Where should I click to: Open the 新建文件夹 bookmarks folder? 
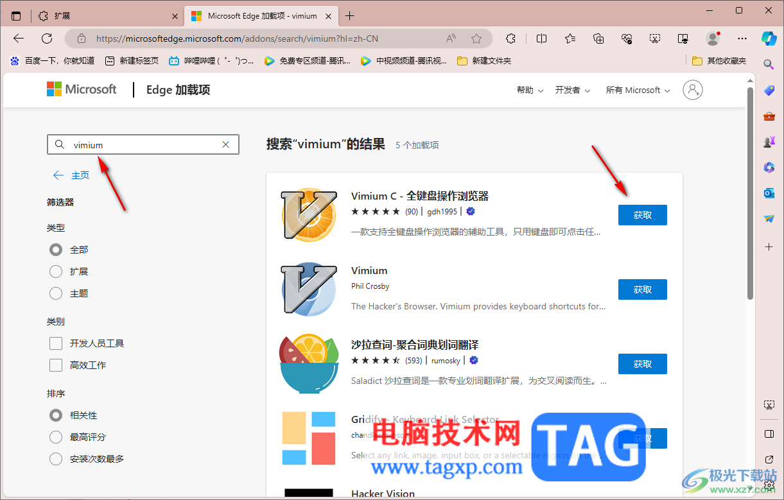(484, 61)
